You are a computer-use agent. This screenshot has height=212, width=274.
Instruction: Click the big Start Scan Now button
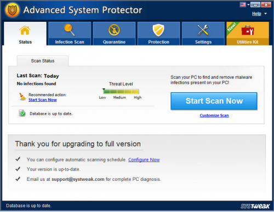[214, 101]
